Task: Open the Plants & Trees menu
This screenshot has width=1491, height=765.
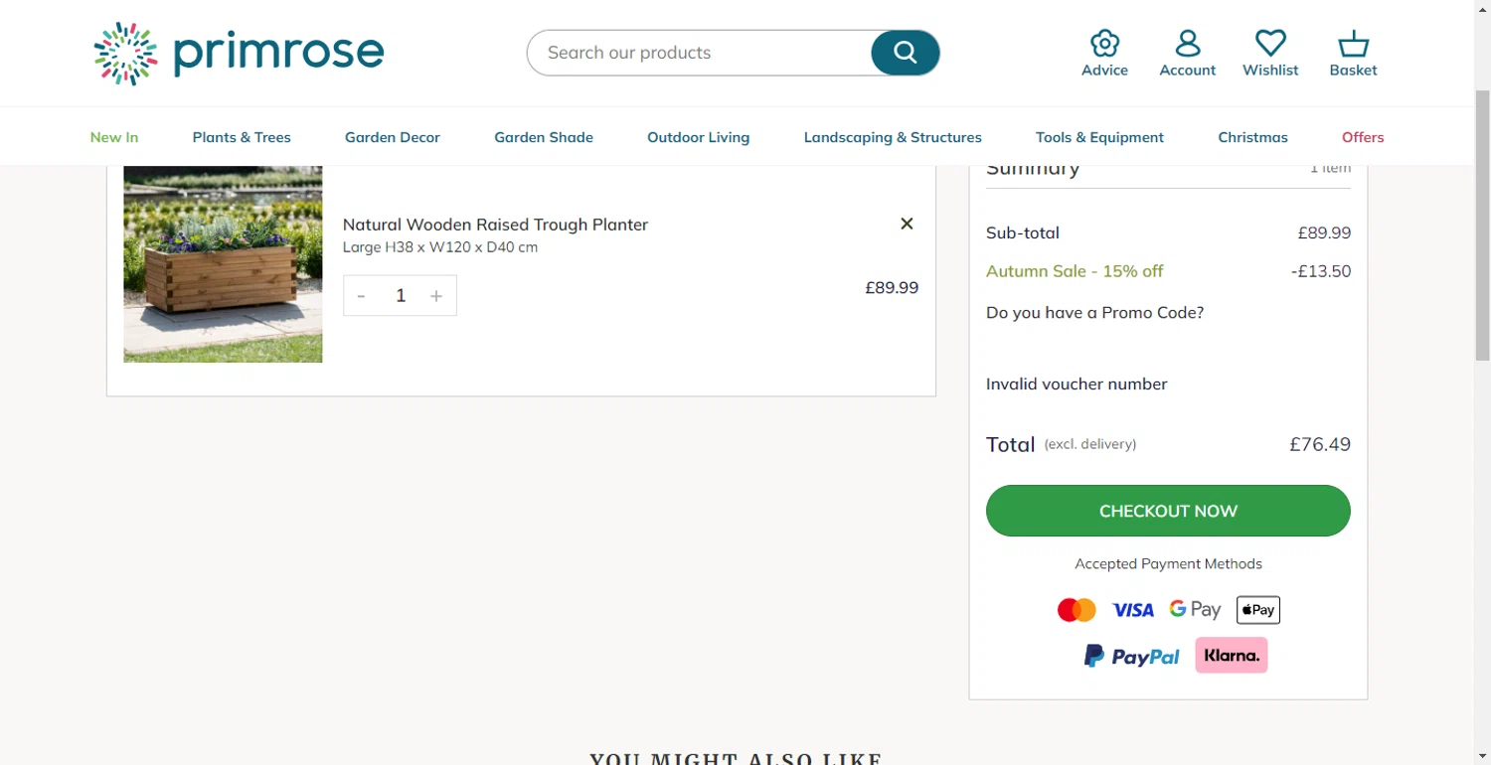Action: [242, 137]
